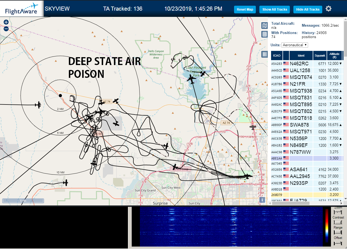
Task: Click the waterfall spectrogram display
Action: point(231,226)
